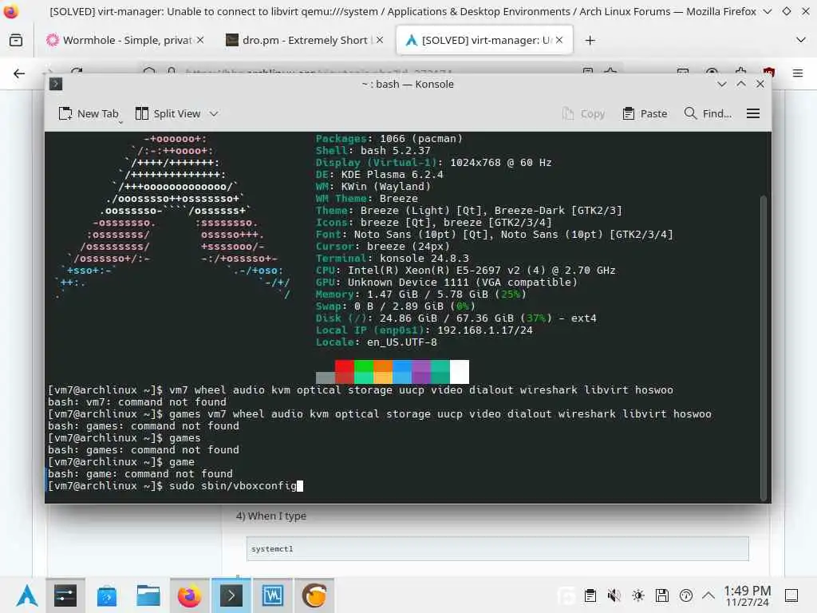Click the 'Local IP' 192.168.1.17/24 line

[x=424, y=330]
